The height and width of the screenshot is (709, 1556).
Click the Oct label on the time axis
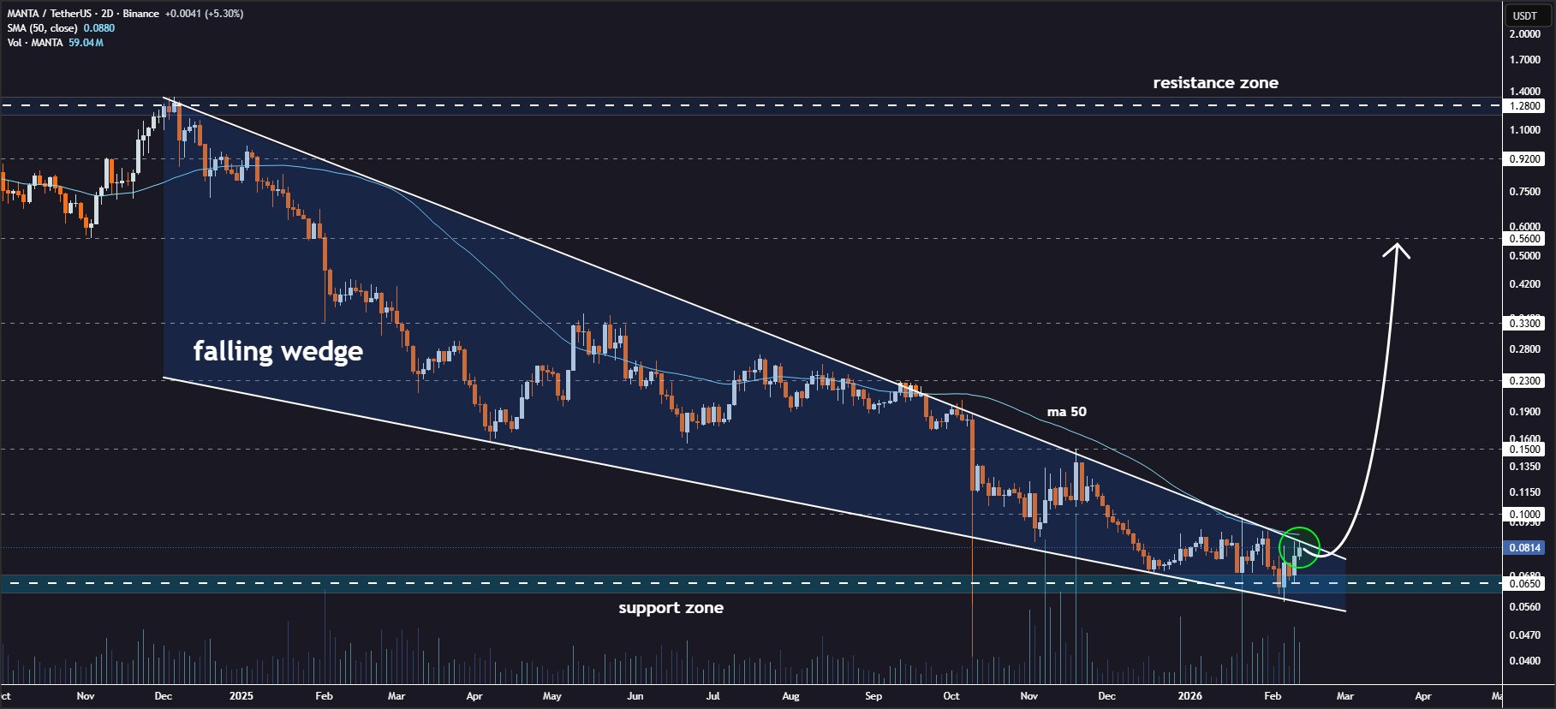pyautogui.click(x=951, y=696)
